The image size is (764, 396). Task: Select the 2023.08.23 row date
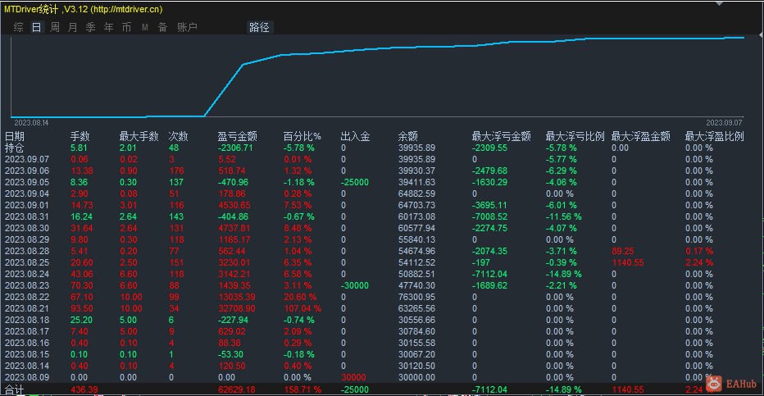pos(27,285)
